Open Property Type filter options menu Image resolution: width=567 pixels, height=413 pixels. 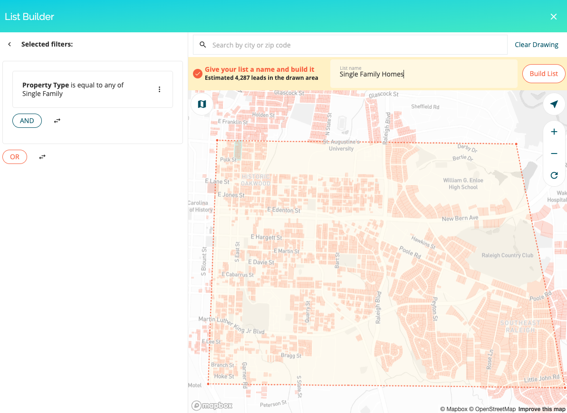pyautogui.click(x=159, y=89)
